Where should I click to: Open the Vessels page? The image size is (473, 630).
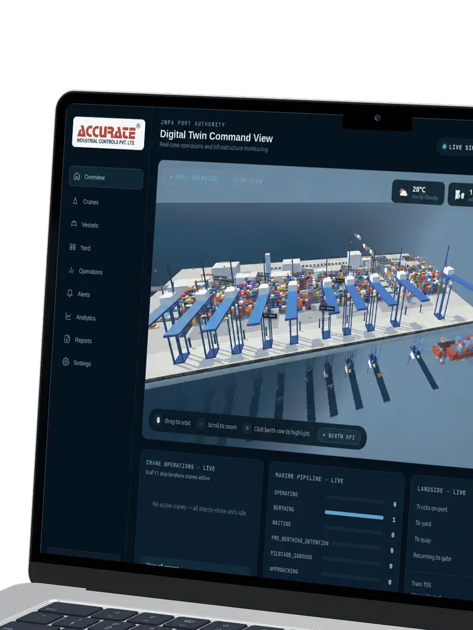(x=90, y=225)
